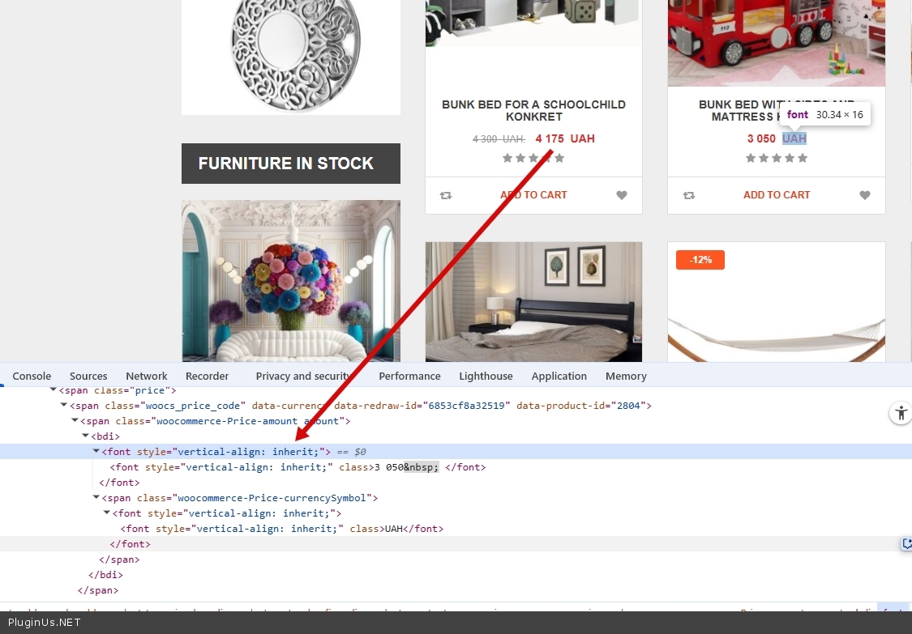912x634 pixels.
Task: Collapse the bdi element in DOM tree
Action: coord(86,436)
